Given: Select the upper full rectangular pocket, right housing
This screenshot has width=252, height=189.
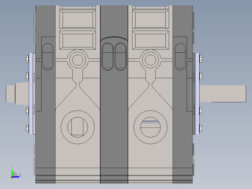Looking at the screenshot, I should tap(151, 19).
